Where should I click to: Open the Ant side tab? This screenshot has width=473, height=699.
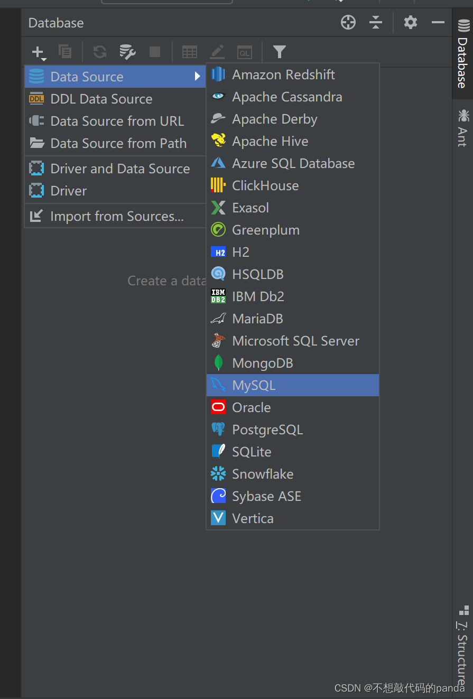coord(462,128)
